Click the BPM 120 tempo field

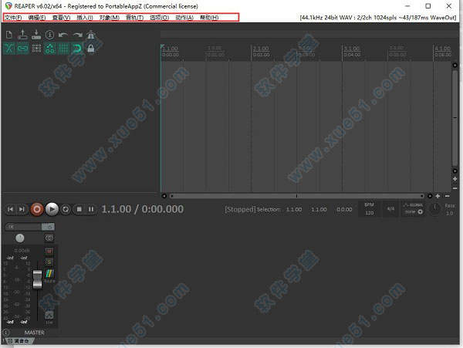[x=370, y=209]
